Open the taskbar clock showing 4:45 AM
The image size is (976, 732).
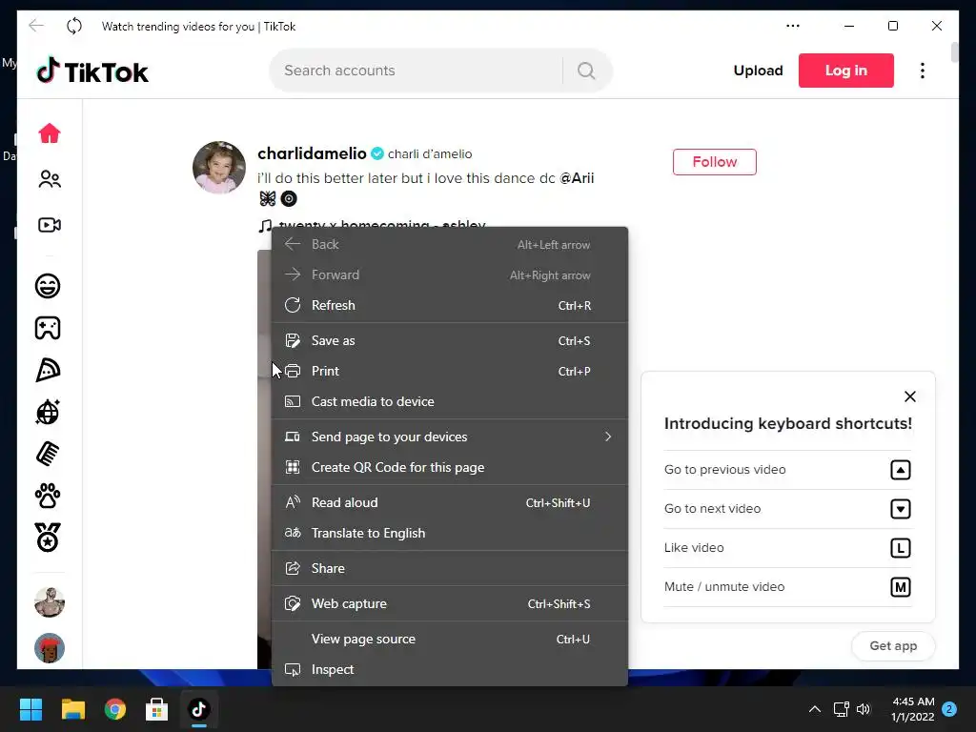click(x=913, y=709)
